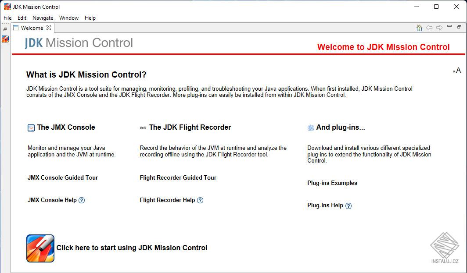
Task: Minimize the Welcome view panel
Action: [x=449, y=26]
